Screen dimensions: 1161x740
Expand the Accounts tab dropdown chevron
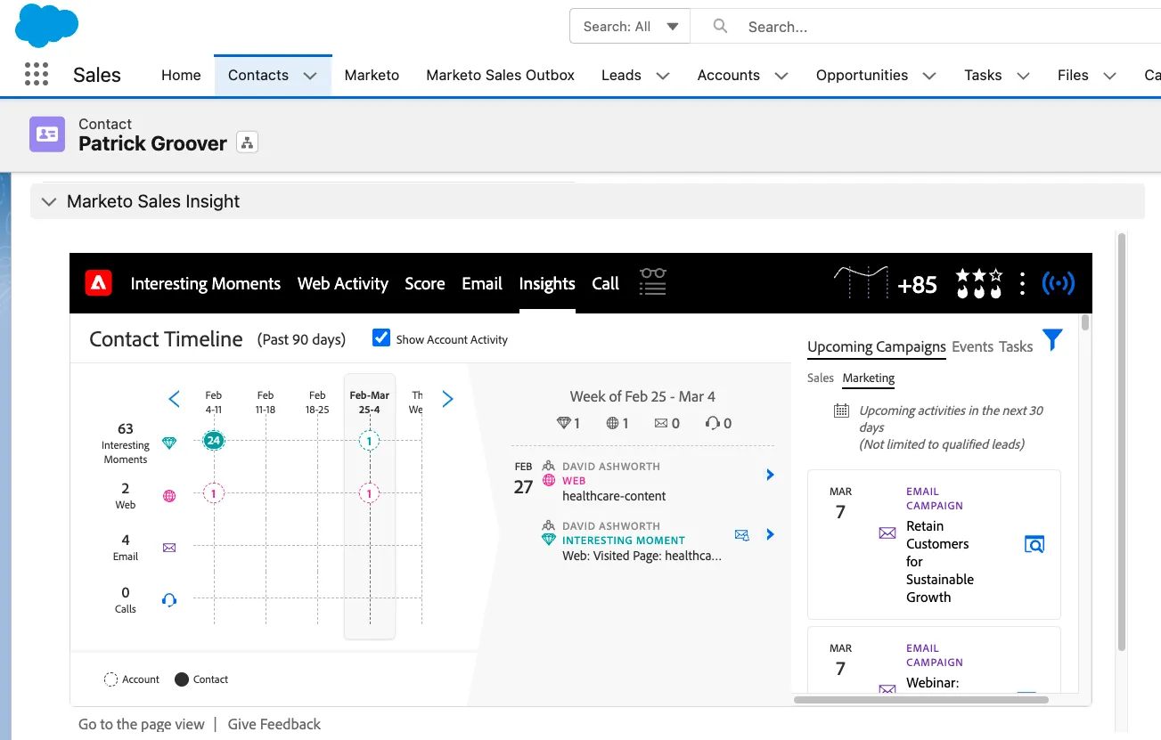pos(781,76)
